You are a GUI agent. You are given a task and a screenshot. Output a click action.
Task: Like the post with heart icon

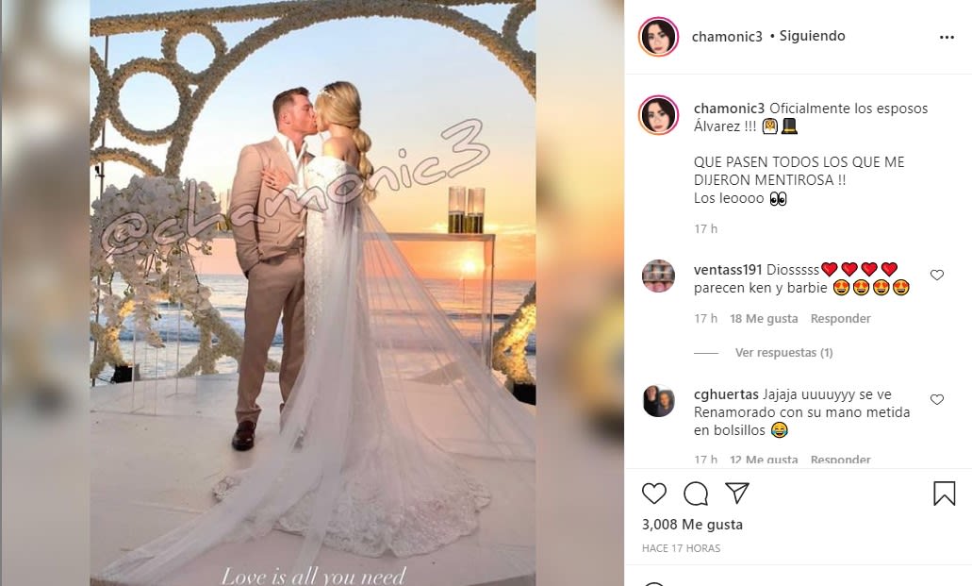tap(654, 494)
